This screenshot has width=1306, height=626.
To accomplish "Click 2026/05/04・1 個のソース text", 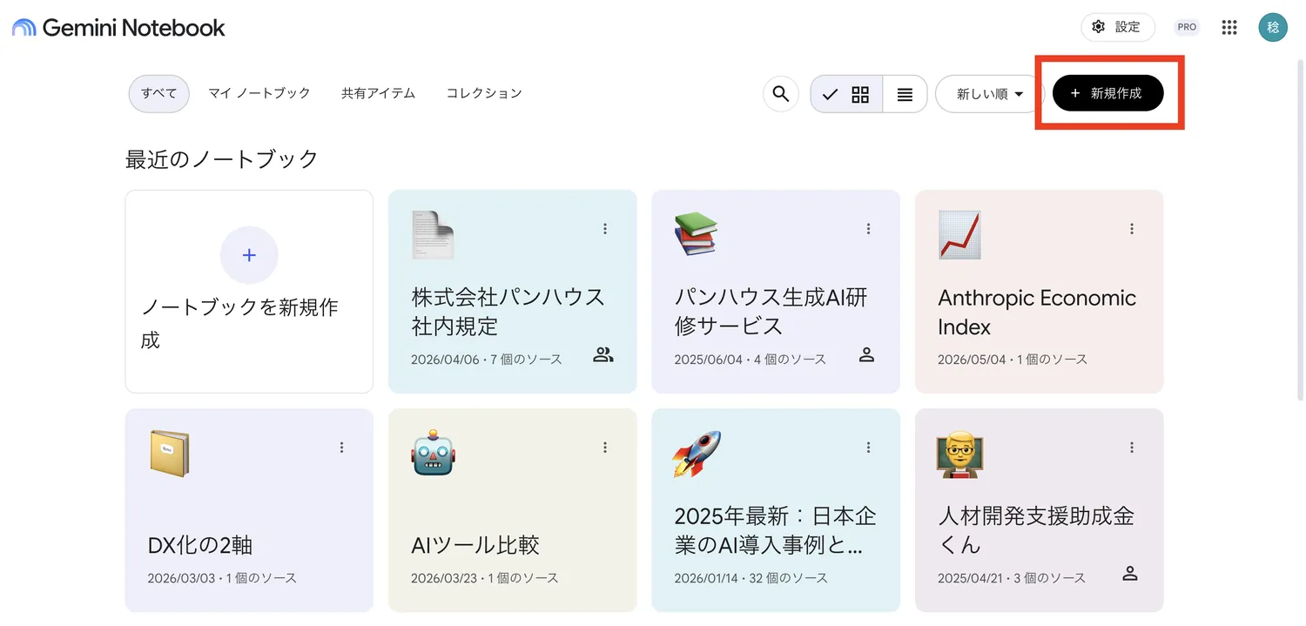I will pyautogui.click(x=1013, y=359).
